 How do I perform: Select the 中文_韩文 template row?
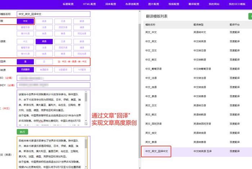click(x=198, y=60)
